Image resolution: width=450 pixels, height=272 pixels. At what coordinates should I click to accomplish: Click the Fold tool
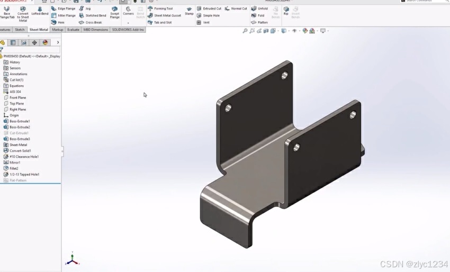click(258, 15)
